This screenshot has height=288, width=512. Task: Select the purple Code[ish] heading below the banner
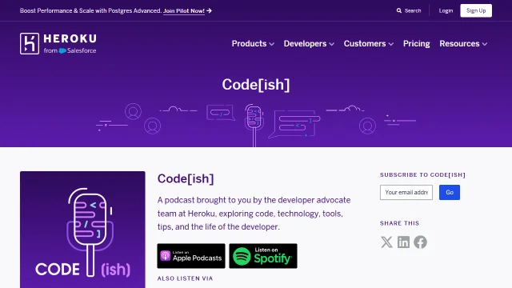pos(186,179)
